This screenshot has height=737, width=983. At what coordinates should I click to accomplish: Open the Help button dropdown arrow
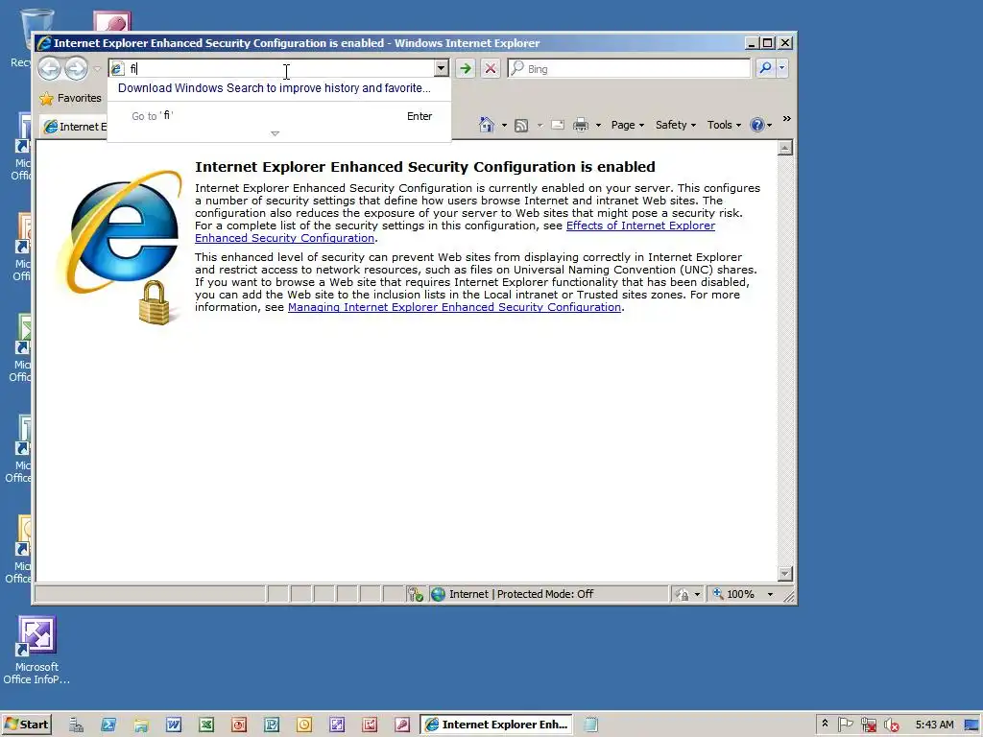pyautogui.click(x=769, y=126)
